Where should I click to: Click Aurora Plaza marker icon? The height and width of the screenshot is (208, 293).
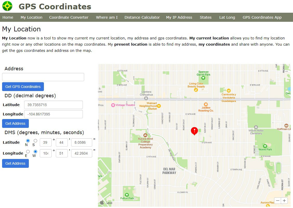[268, 206]
